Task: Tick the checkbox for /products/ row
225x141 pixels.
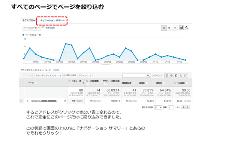Action: point(21,101)
